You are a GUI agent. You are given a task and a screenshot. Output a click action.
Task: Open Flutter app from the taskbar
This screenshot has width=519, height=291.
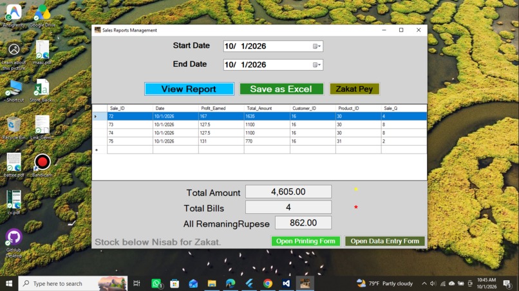pos(249,283)
